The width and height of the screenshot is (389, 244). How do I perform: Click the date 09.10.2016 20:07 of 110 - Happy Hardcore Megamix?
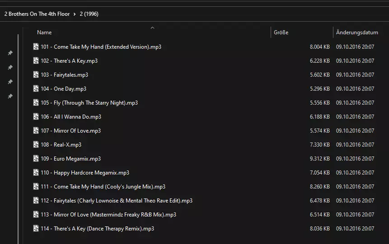355,173
